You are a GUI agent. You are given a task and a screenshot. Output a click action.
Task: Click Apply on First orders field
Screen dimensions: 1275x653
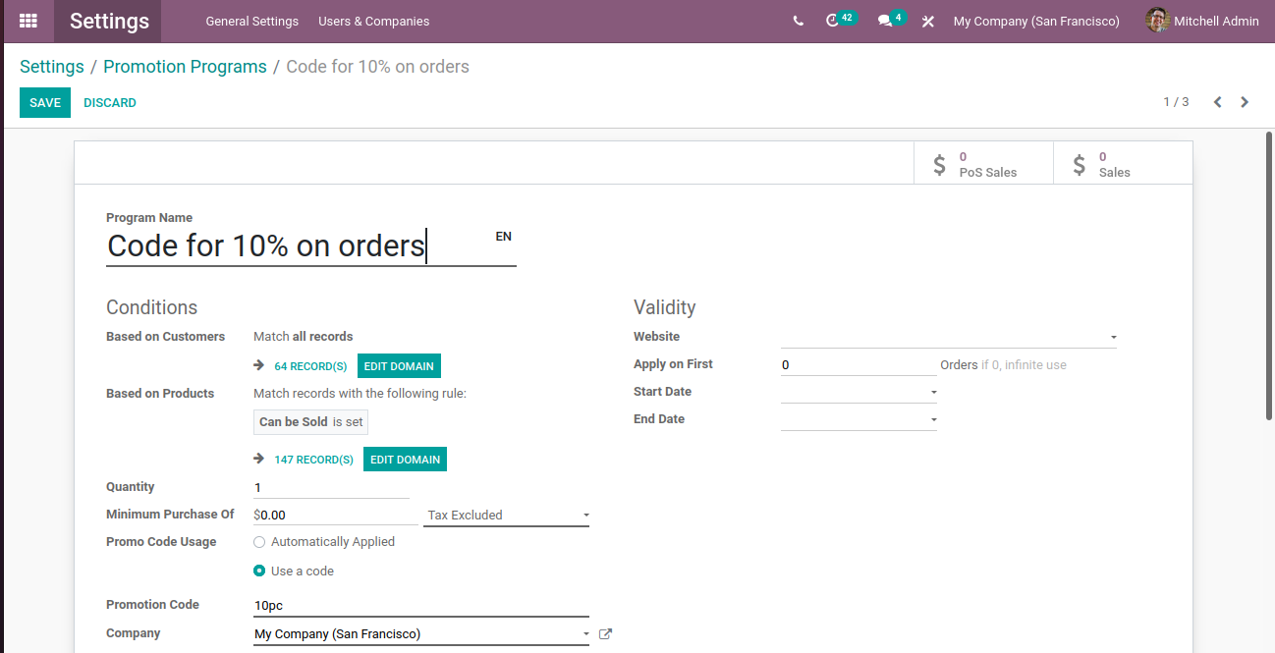click(x=859, y=364)
